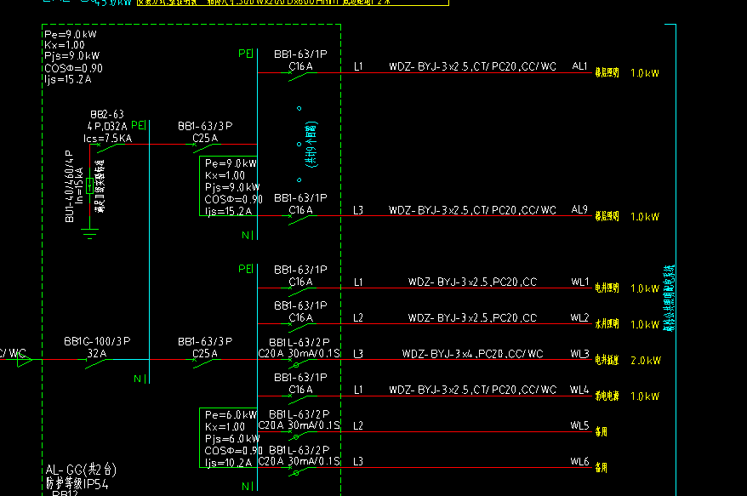Click the 'WL6' circuit number label

pos(579,461)
